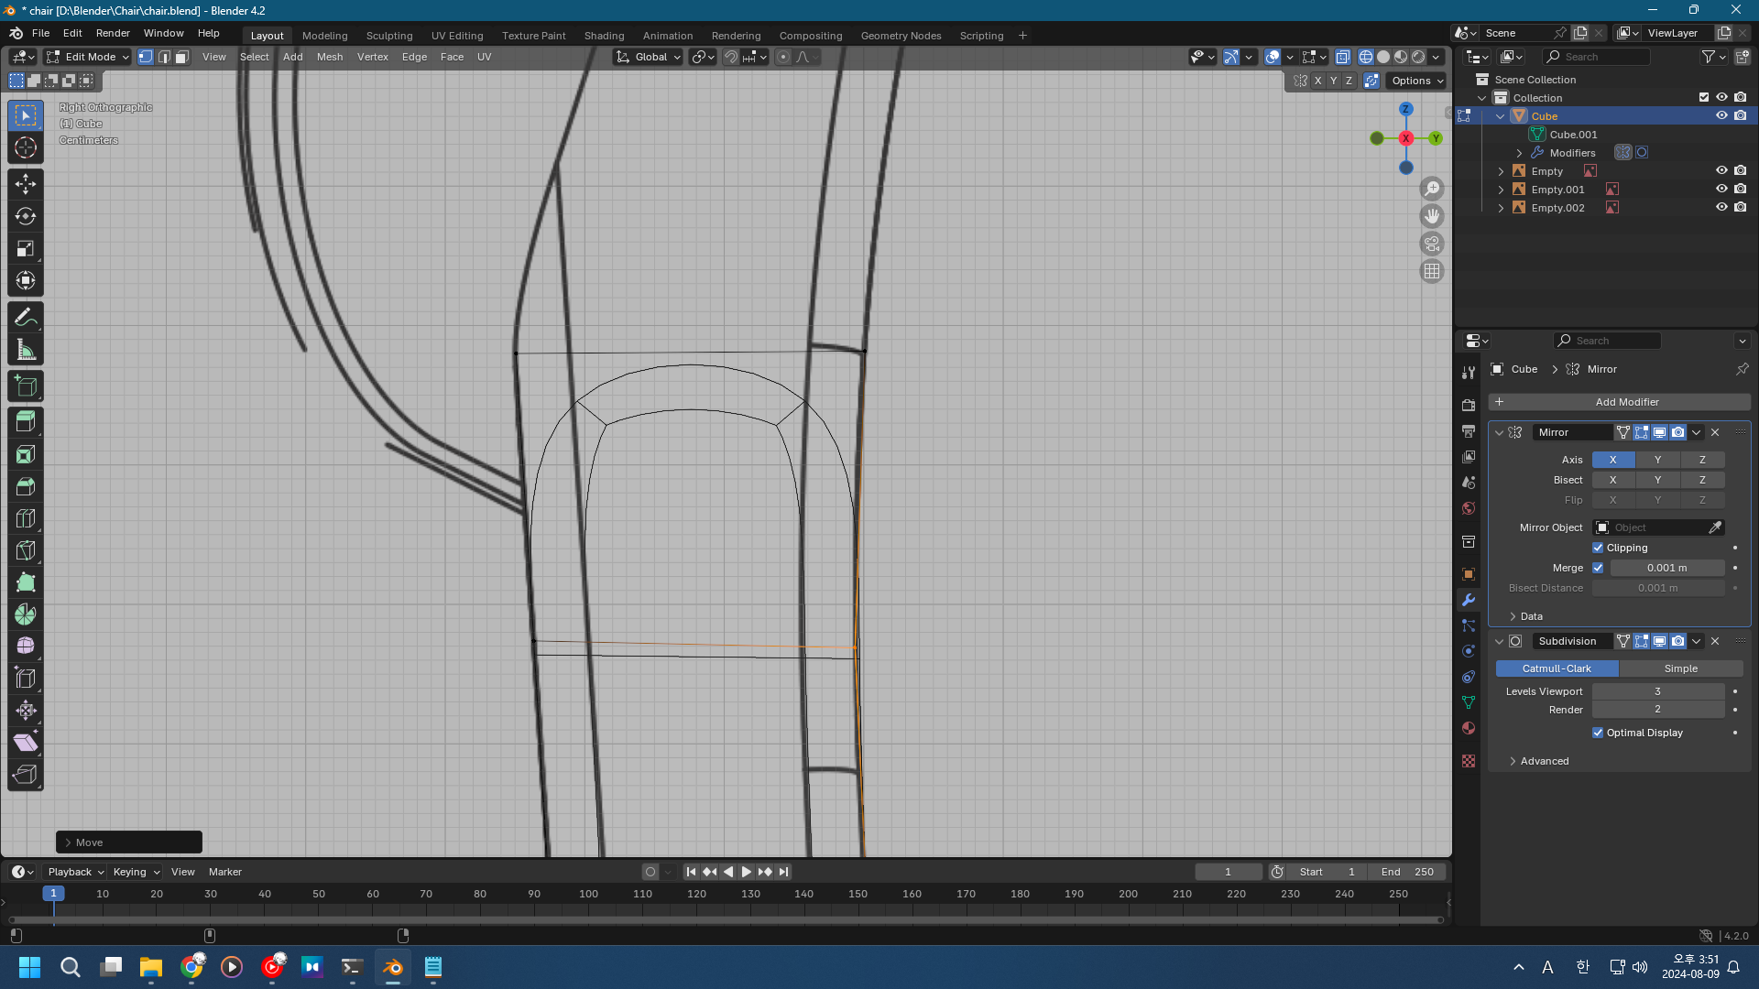Jump to the timeline end frame
This screenshot has height=989, width=1759.
784,872
